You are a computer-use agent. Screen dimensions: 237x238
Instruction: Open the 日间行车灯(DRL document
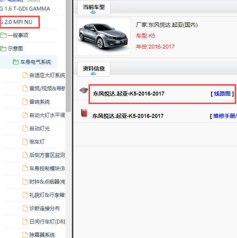pyautogui.click(x=47, y=222)
